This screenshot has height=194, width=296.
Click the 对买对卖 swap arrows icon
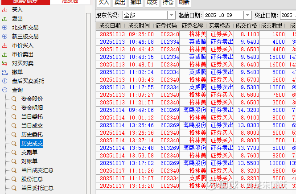pyautogui.click(x=4, y=63)
